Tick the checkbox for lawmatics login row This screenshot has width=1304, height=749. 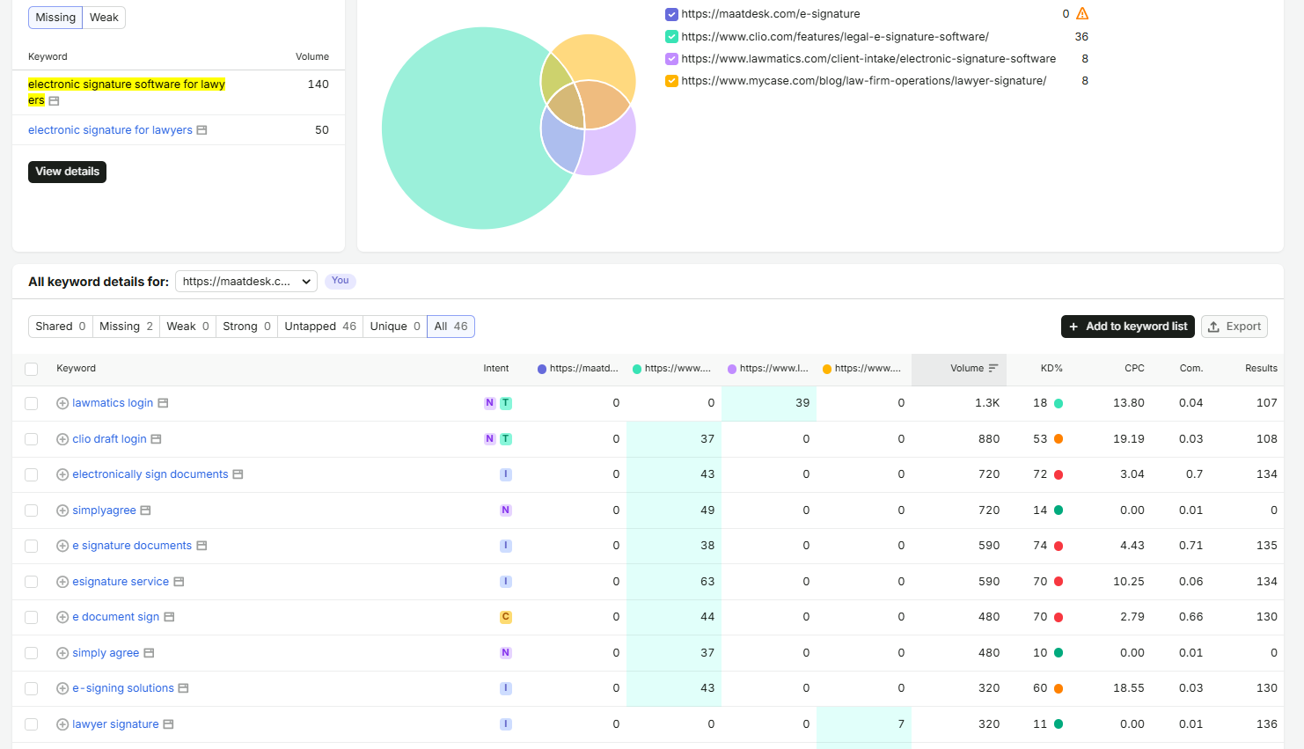pos(32,403)
